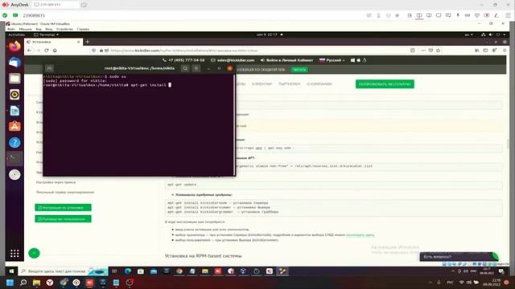
Task: Open КЛИЕНТАМ site navigation item
Action: tap(262, 84)
